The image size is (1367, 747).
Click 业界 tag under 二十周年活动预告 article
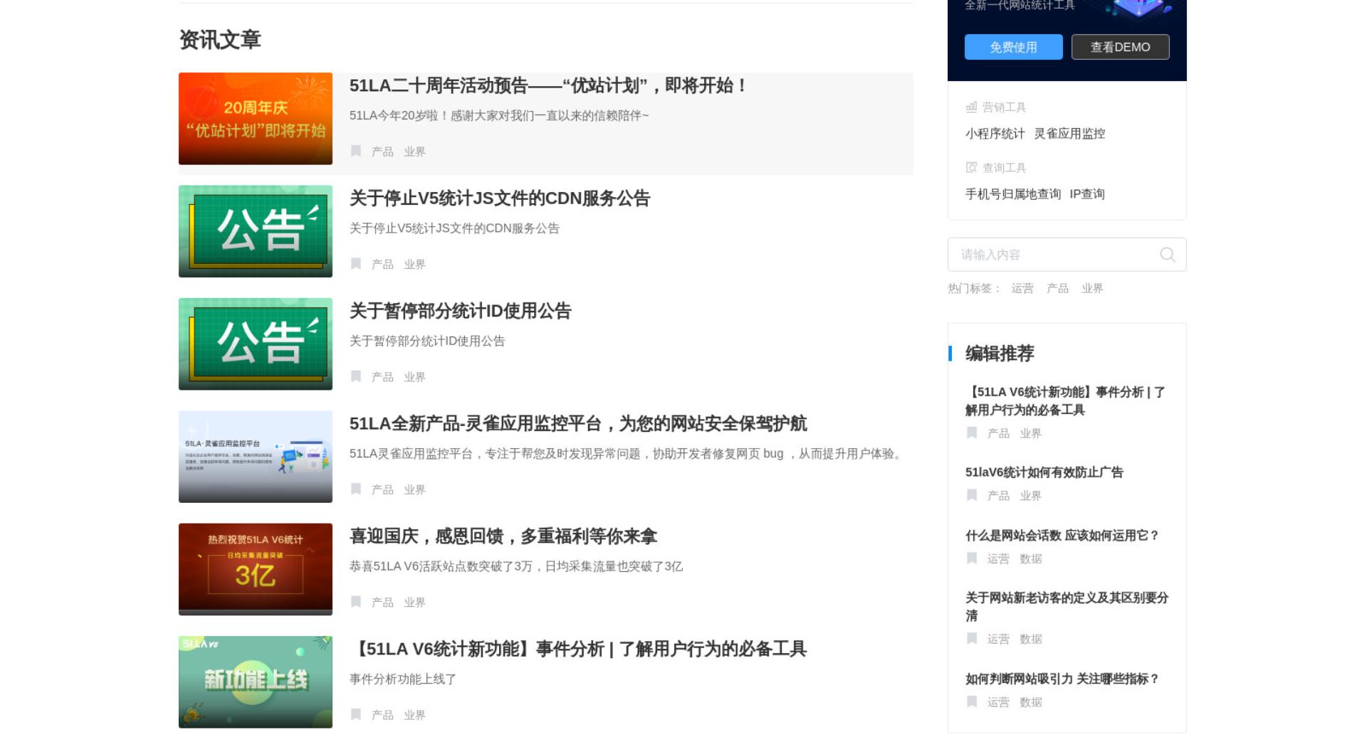pos(414,152)
